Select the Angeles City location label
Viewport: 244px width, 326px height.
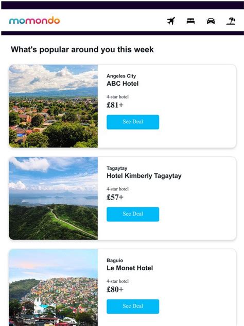(x=121, y=76)
